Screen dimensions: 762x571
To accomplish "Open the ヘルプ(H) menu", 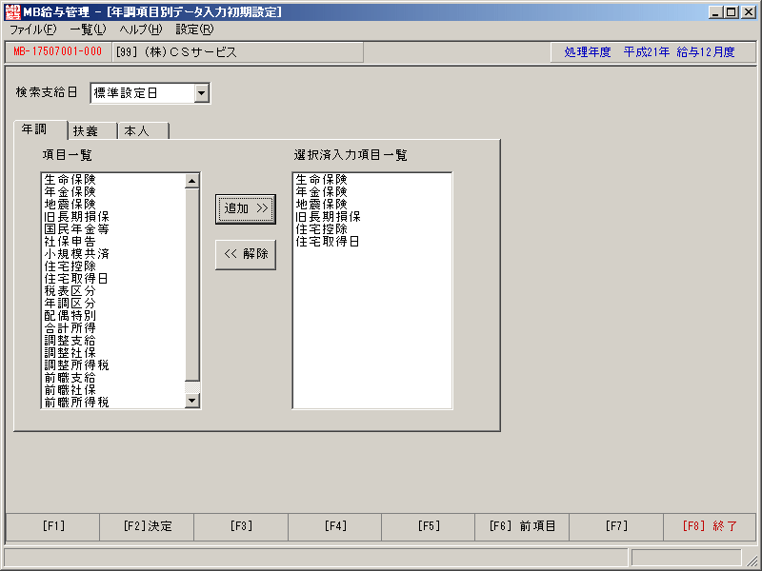I will pyautogui.click(x=140, y=30).
